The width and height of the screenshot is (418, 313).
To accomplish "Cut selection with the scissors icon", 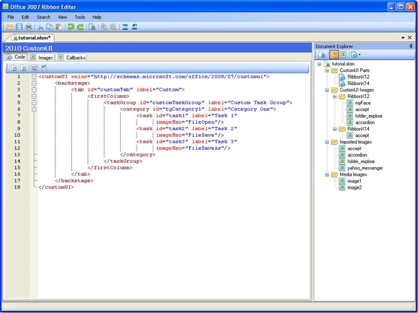I will click(x=40, y=27).
